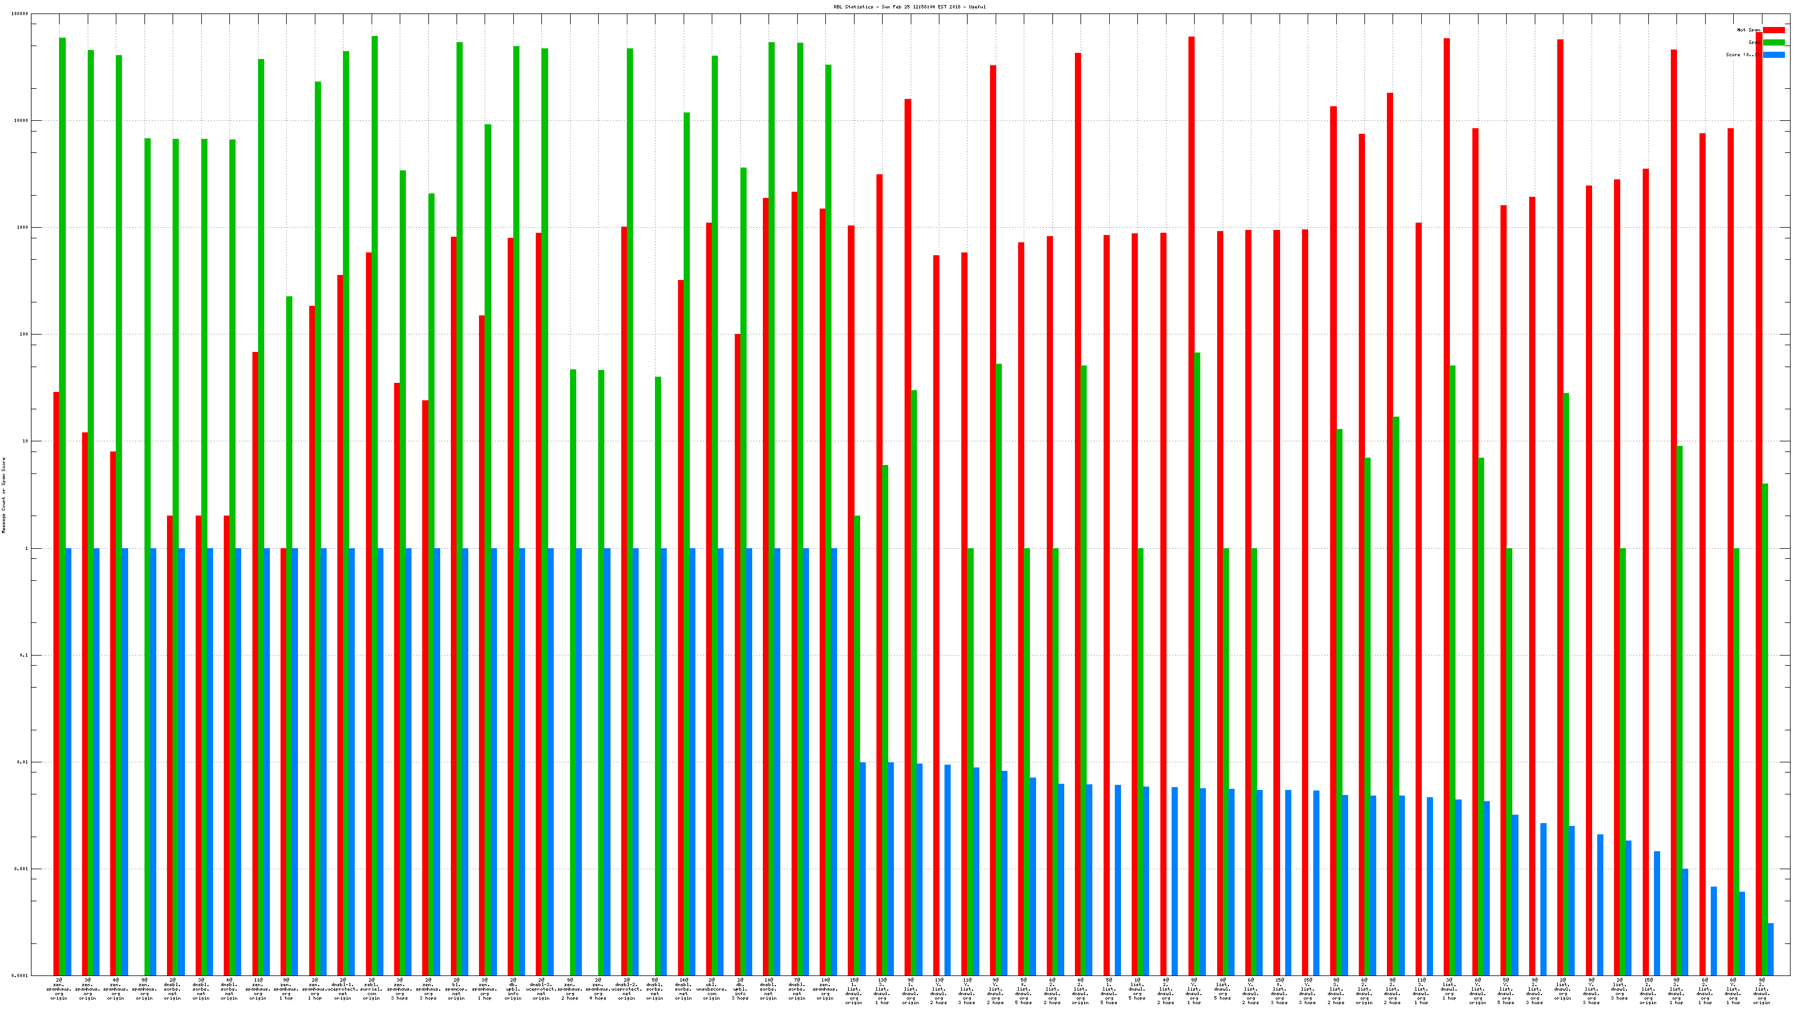Screen dimensions: 1799x1012
Task: Click the ubl.unsubscore.com origin x-axis label
Action: [712, 989]
